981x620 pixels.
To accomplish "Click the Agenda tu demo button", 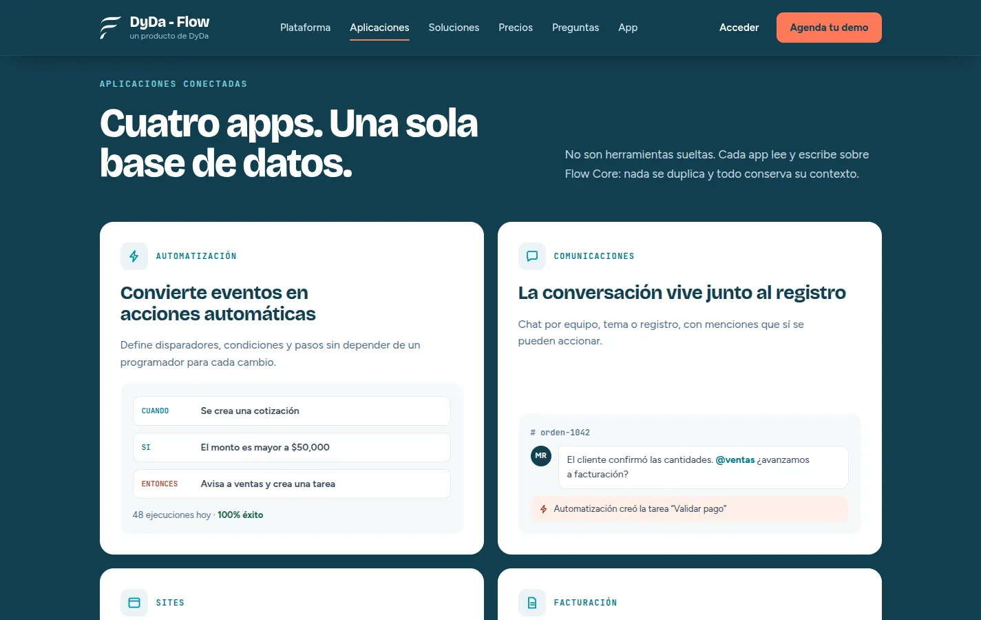I will tap(829, 28).
